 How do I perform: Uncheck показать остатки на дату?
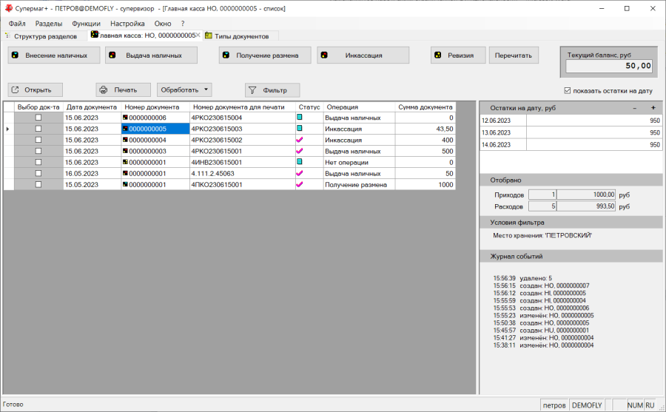[568, 91]
